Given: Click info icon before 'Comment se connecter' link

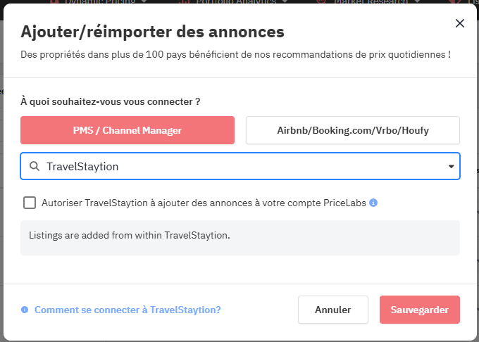Looking at the screenshot, I should pyautogui.click(x=25, y=310).
